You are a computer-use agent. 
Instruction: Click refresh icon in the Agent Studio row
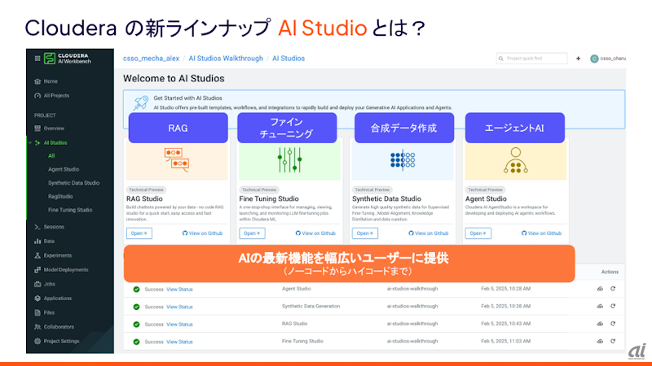pos(612,289)
